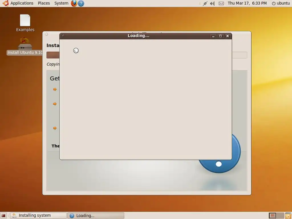Click the Show Desktop panel button
Image resolution: width=292 pixels, height=219 pixels.
tap(3, 216)
